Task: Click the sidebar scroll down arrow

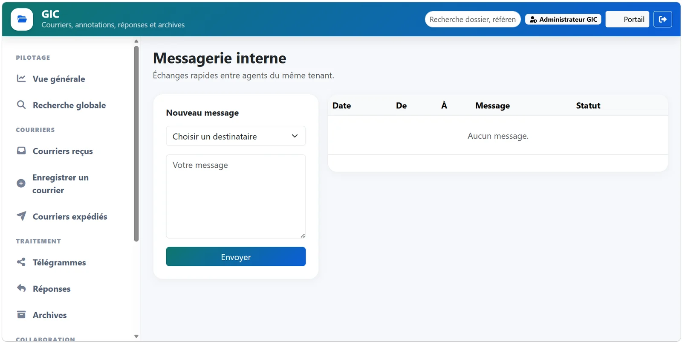Action: 136,336
